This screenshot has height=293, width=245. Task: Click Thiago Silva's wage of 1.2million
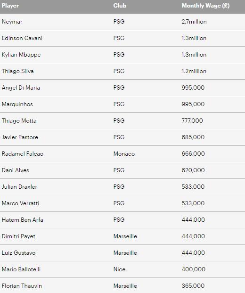194,71
